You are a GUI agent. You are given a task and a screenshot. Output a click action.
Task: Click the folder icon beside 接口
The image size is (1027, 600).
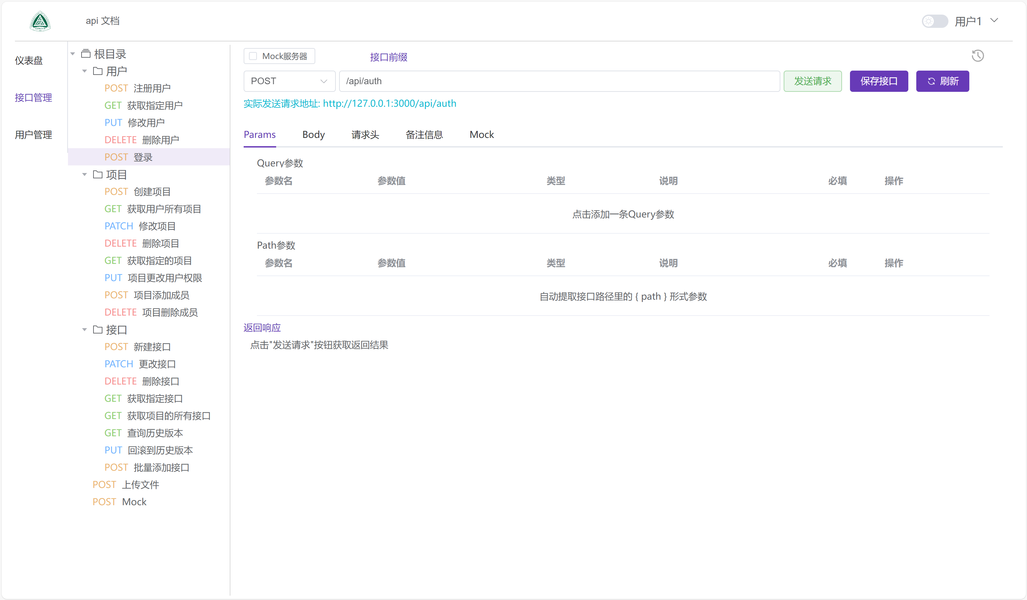click(97, 330)
